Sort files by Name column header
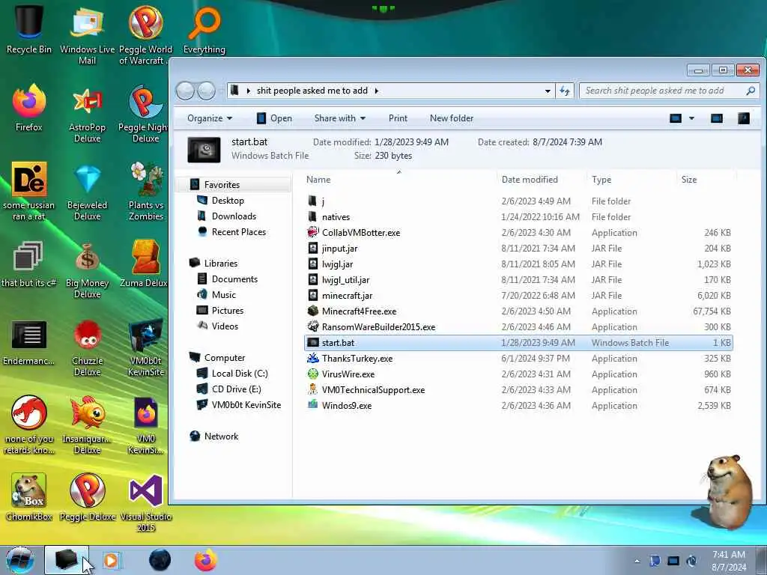 (x=399, y=180)
